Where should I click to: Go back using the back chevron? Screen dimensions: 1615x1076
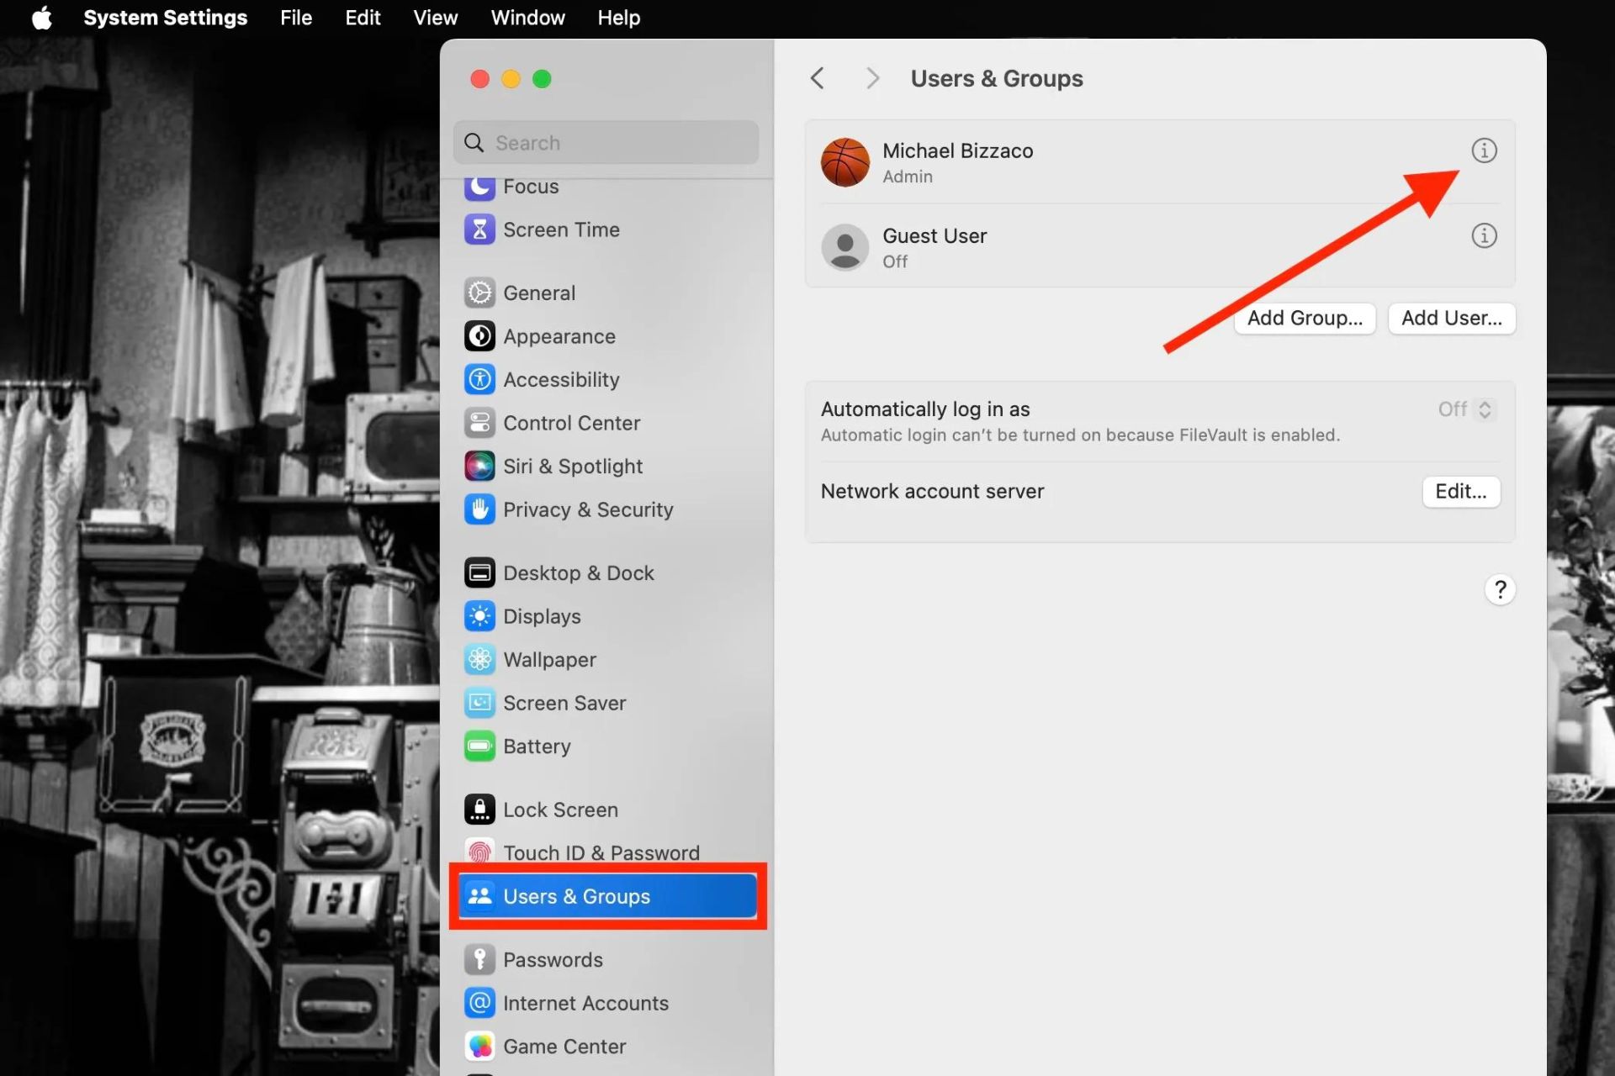817,78
